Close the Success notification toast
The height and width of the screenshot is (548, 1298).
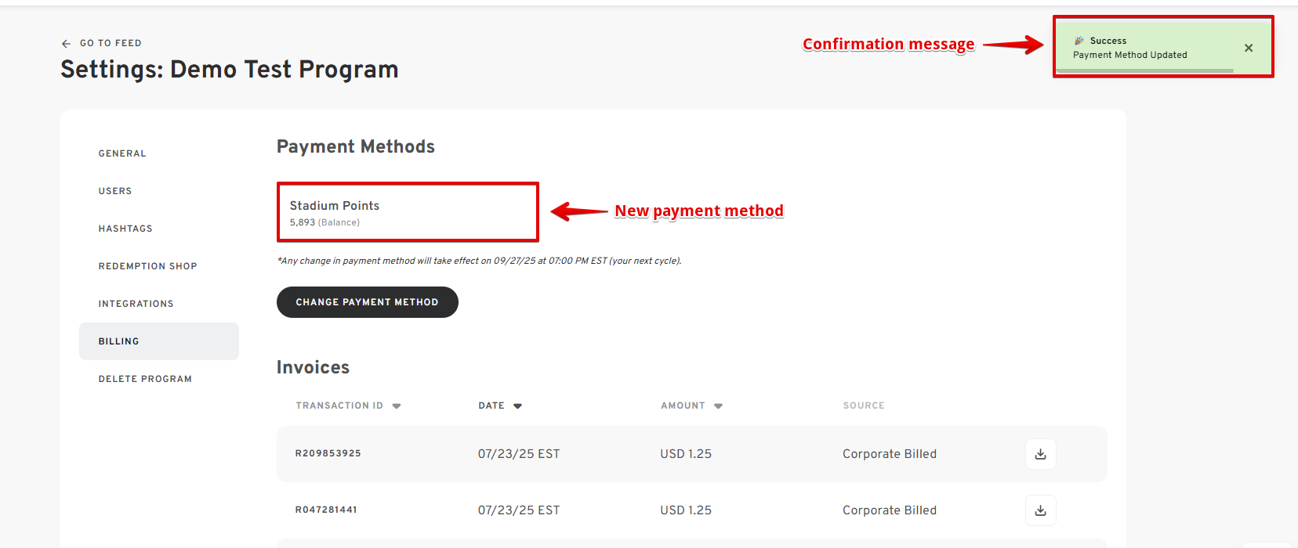tap(1249, 48)
